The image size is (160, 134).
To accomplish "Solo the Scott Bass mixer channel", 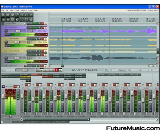I will [x=106, y=85].
